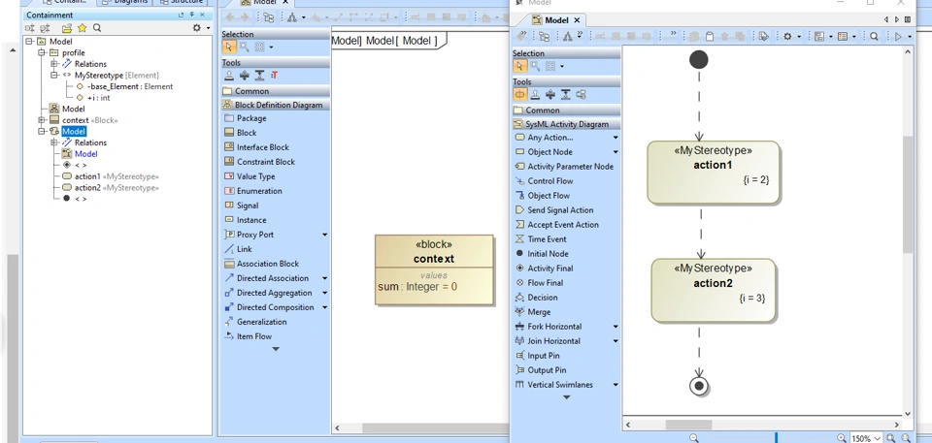Screen dimensions: 932x443
Task: Select the Output Pin tool
Action: pyautogui.click(x=547, y=370)
